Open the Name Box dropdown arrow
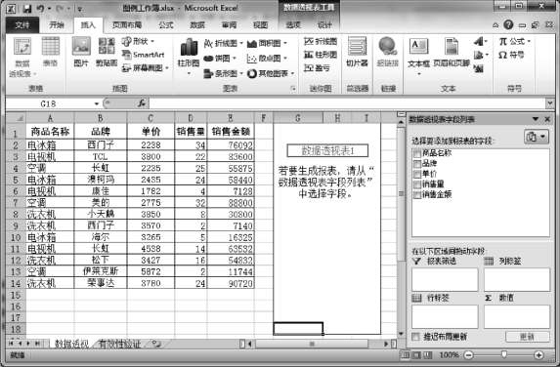The height and width of the screenshot is (367, 560). coord(97,103)
